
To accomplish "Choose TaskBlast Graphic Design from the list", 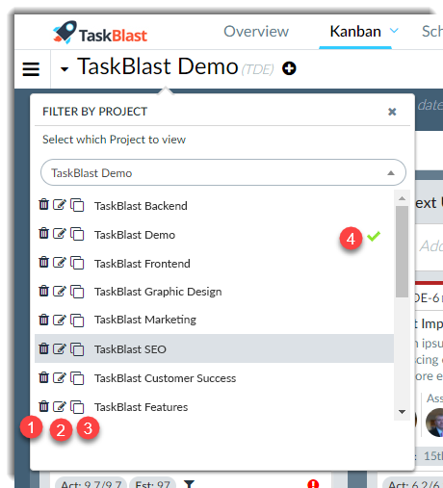I will point(158,292).
